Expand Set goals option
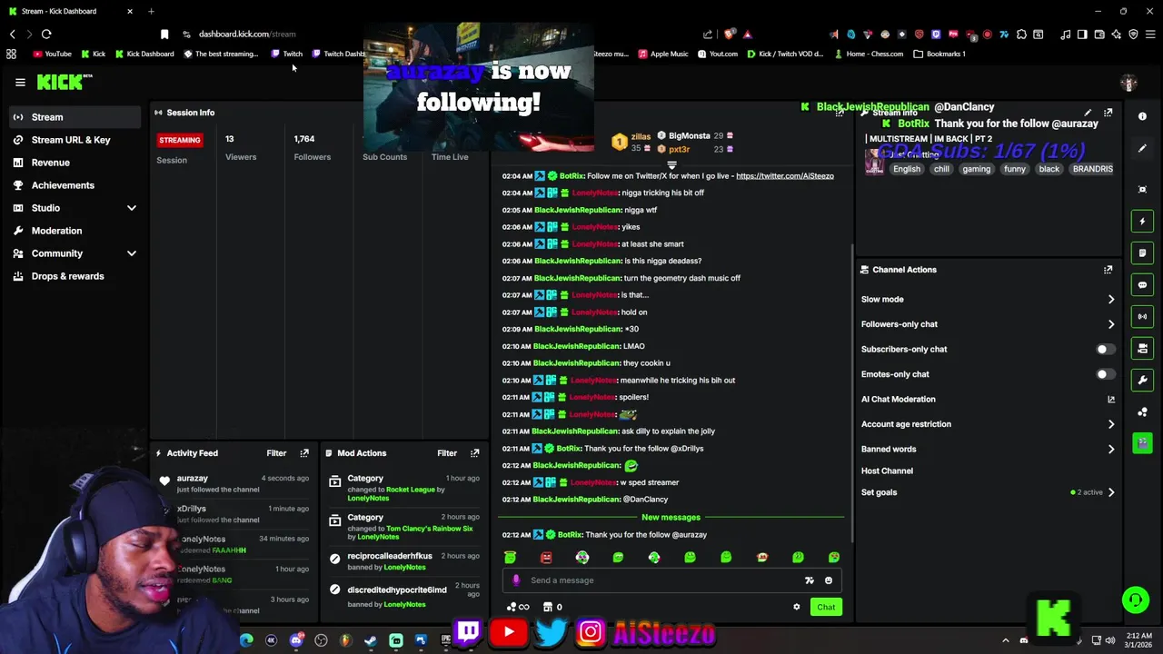Viewport: 1163px width, 654px height. [988, 492]
